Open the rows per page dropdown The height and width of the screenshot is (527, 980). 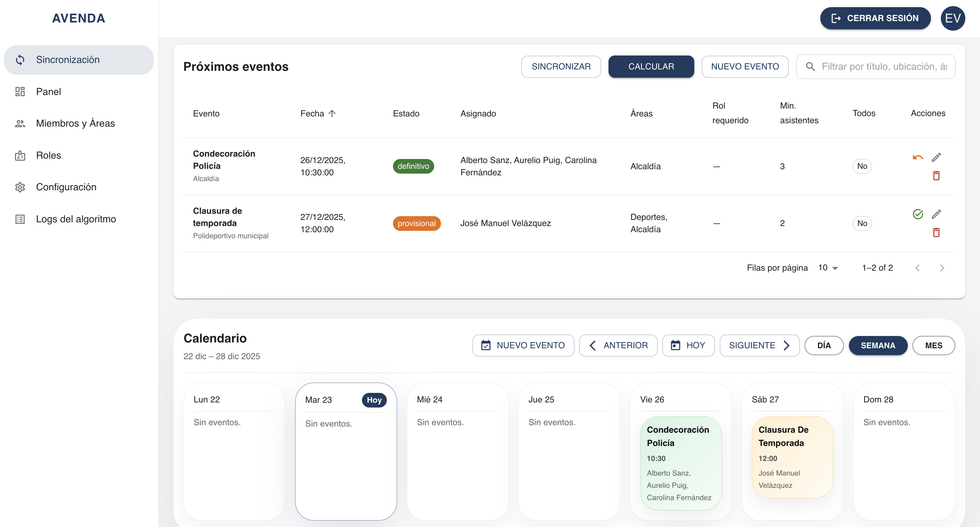click(x=828, y=268)
